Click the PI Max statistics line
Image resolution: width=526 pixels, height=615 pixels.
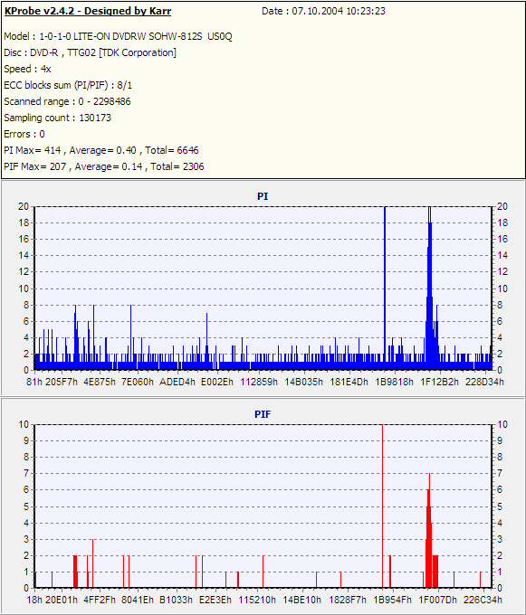[101, 150]
